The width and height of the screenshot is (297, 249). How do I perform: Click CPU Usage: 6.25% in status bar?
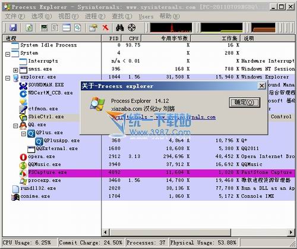point(27,242)
